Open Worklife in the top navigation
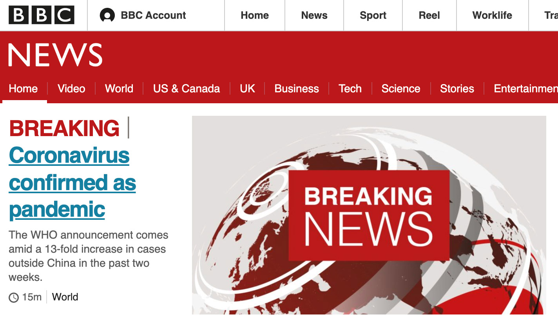 click(492, 15)
